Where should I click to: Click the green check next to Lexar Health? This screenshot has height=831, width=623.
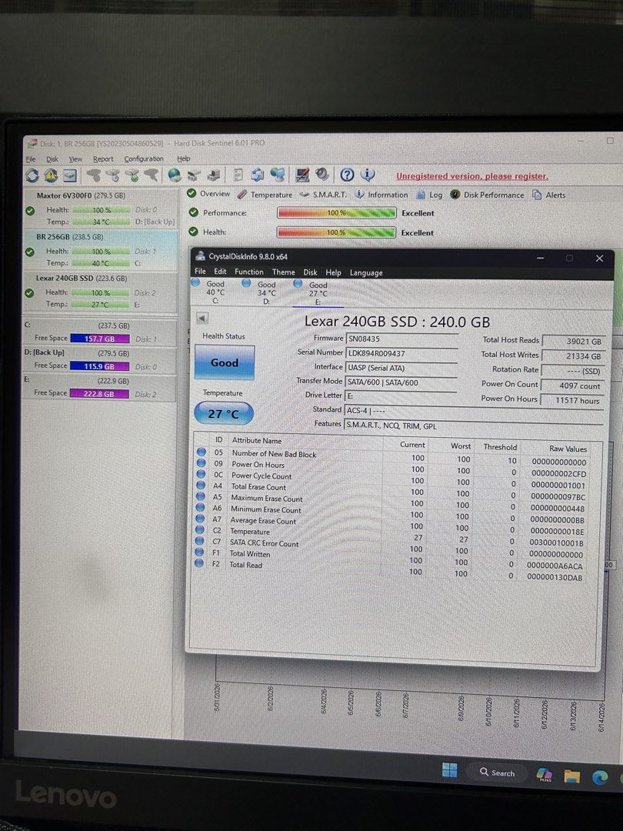click(29, 292)
